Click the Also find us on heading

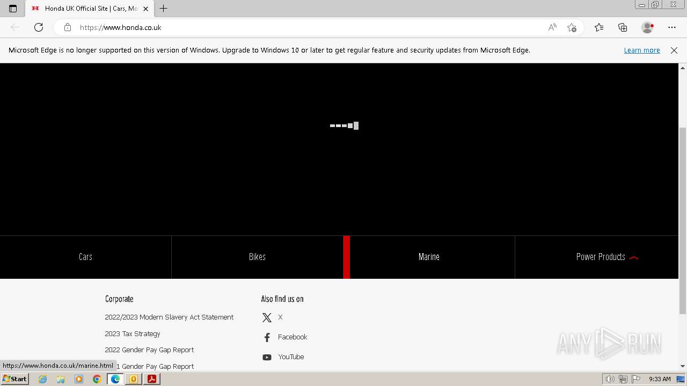pos(282,299)
